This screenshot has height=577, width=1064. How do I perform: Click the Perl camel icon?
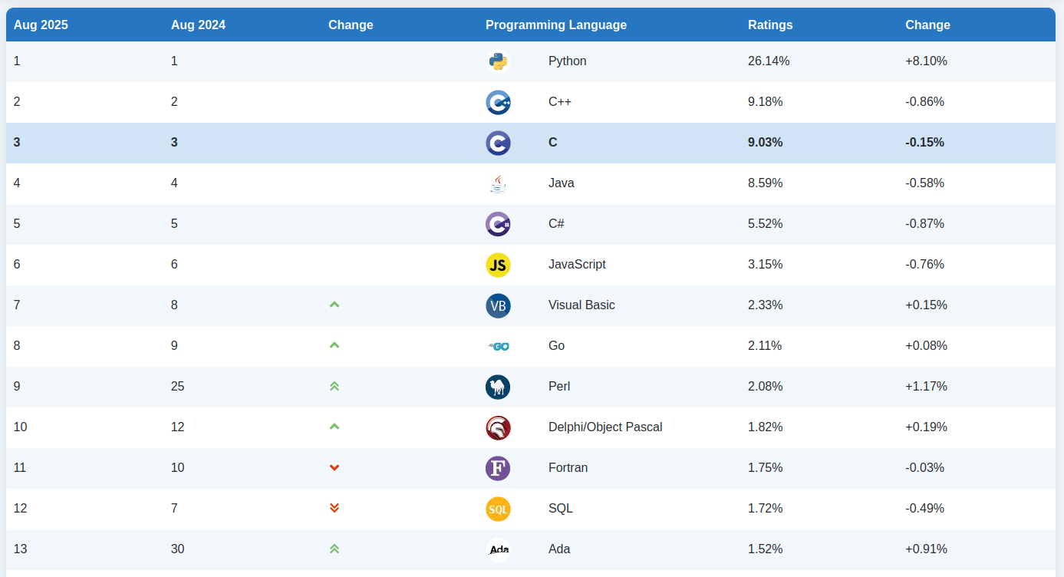[x=498, y=387]
